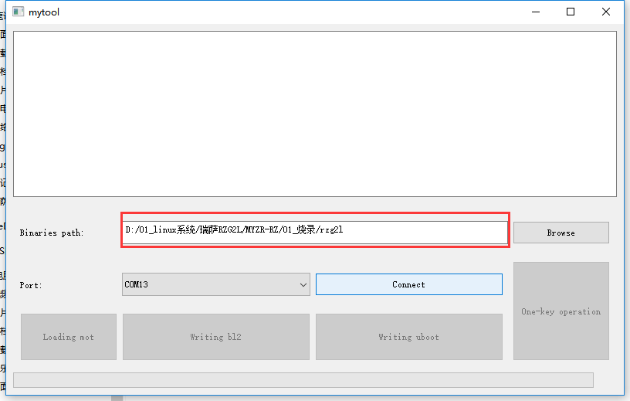
Task: Click the Binaries path input field
Action: [315, 232]
